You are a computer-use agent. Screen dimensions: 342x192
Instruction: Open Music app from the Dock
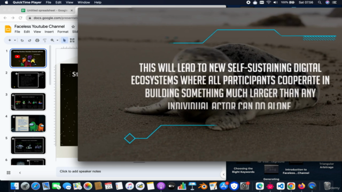pyautogui.click(x=129, y=186)
